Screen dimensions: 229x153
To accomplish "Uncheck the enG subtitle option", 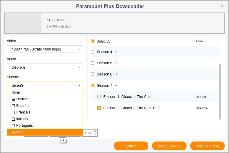I will (13, 132).
